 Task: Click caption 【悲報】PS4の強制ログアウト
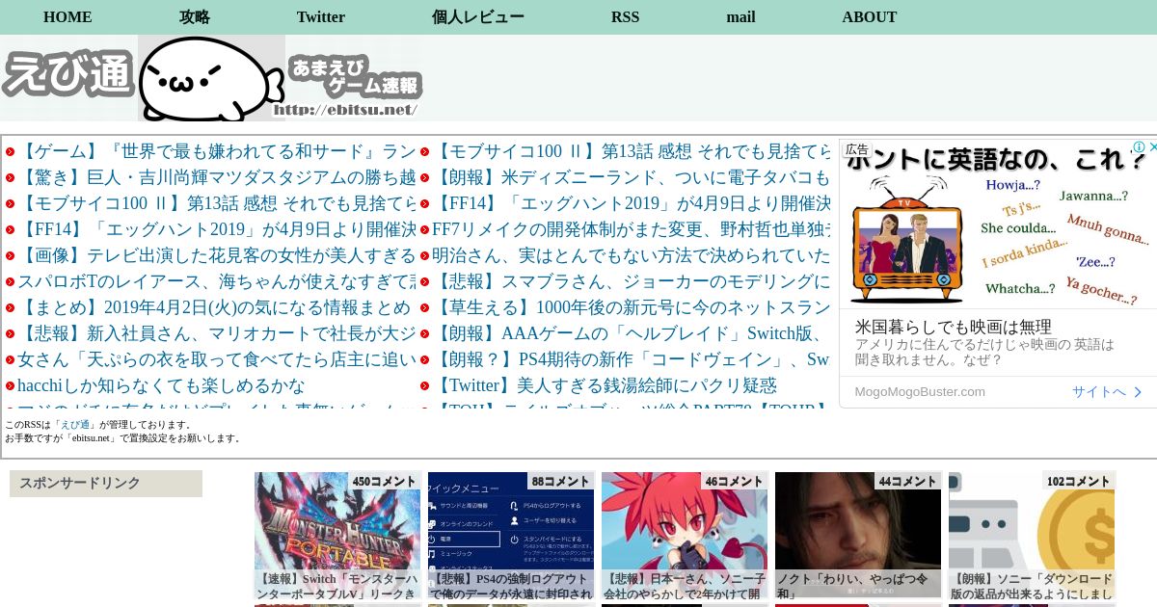(x=511, y=586)
